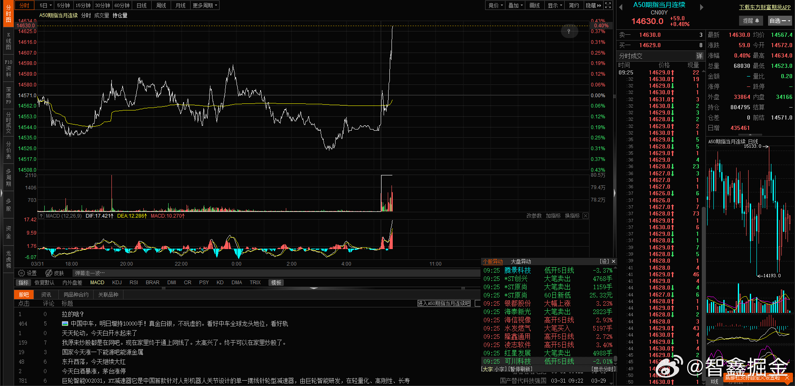Image resolution: width=795 pixels, height=386 pixels.
Task: Select the K线图 icon in the left sidebar
Action: 7,41
